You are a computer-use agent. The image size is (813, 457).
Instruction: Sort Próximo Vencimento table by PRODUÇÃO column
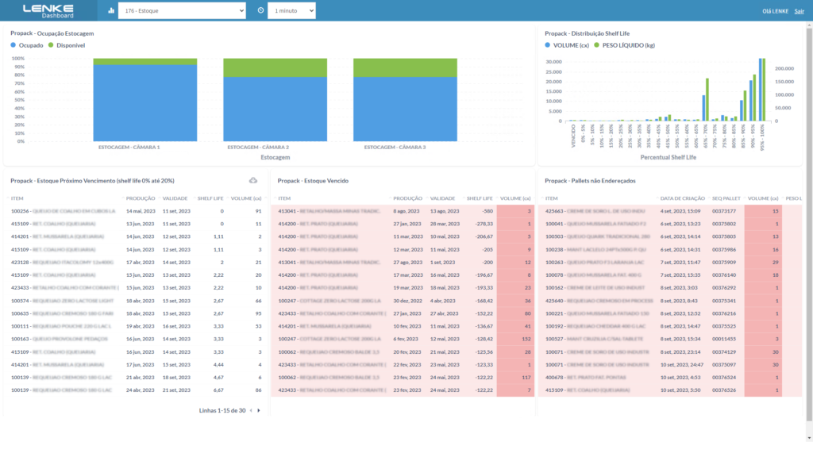(x=141, y=198)
